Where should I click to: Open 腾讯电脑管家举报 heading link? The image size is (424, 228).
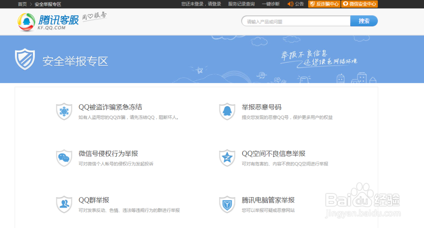[268, 200]
